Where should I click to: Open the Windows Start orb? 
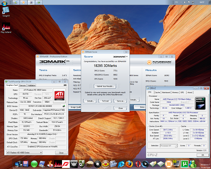[4, 3]
